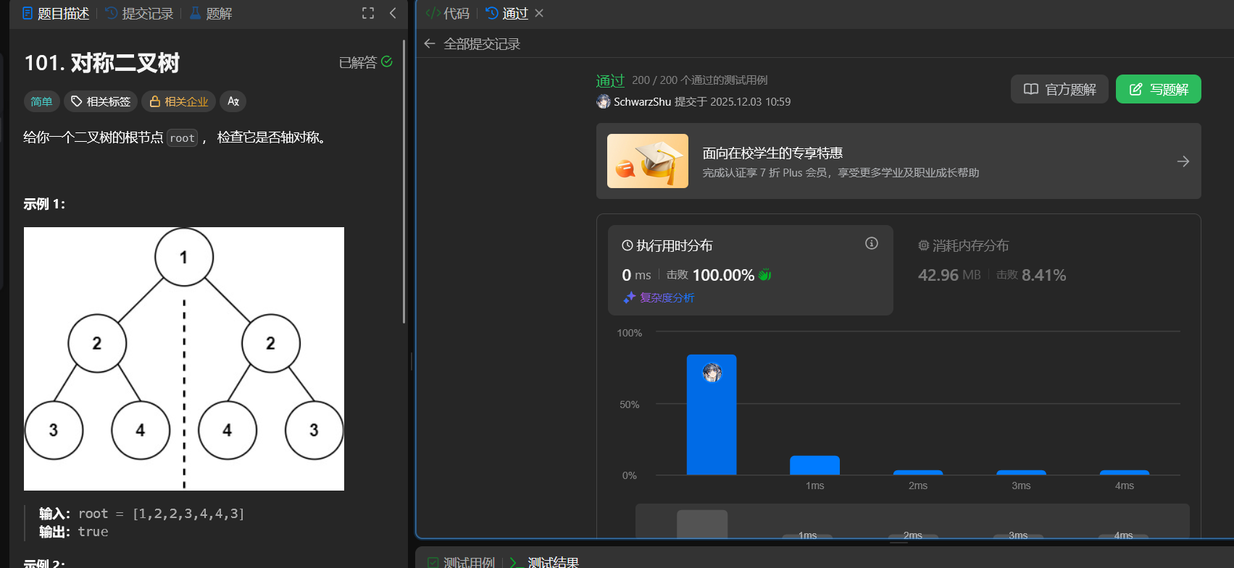Click the SchwarzShu user avatar icon
This screenshot has height=568, width=1234.
click(603, 102)
